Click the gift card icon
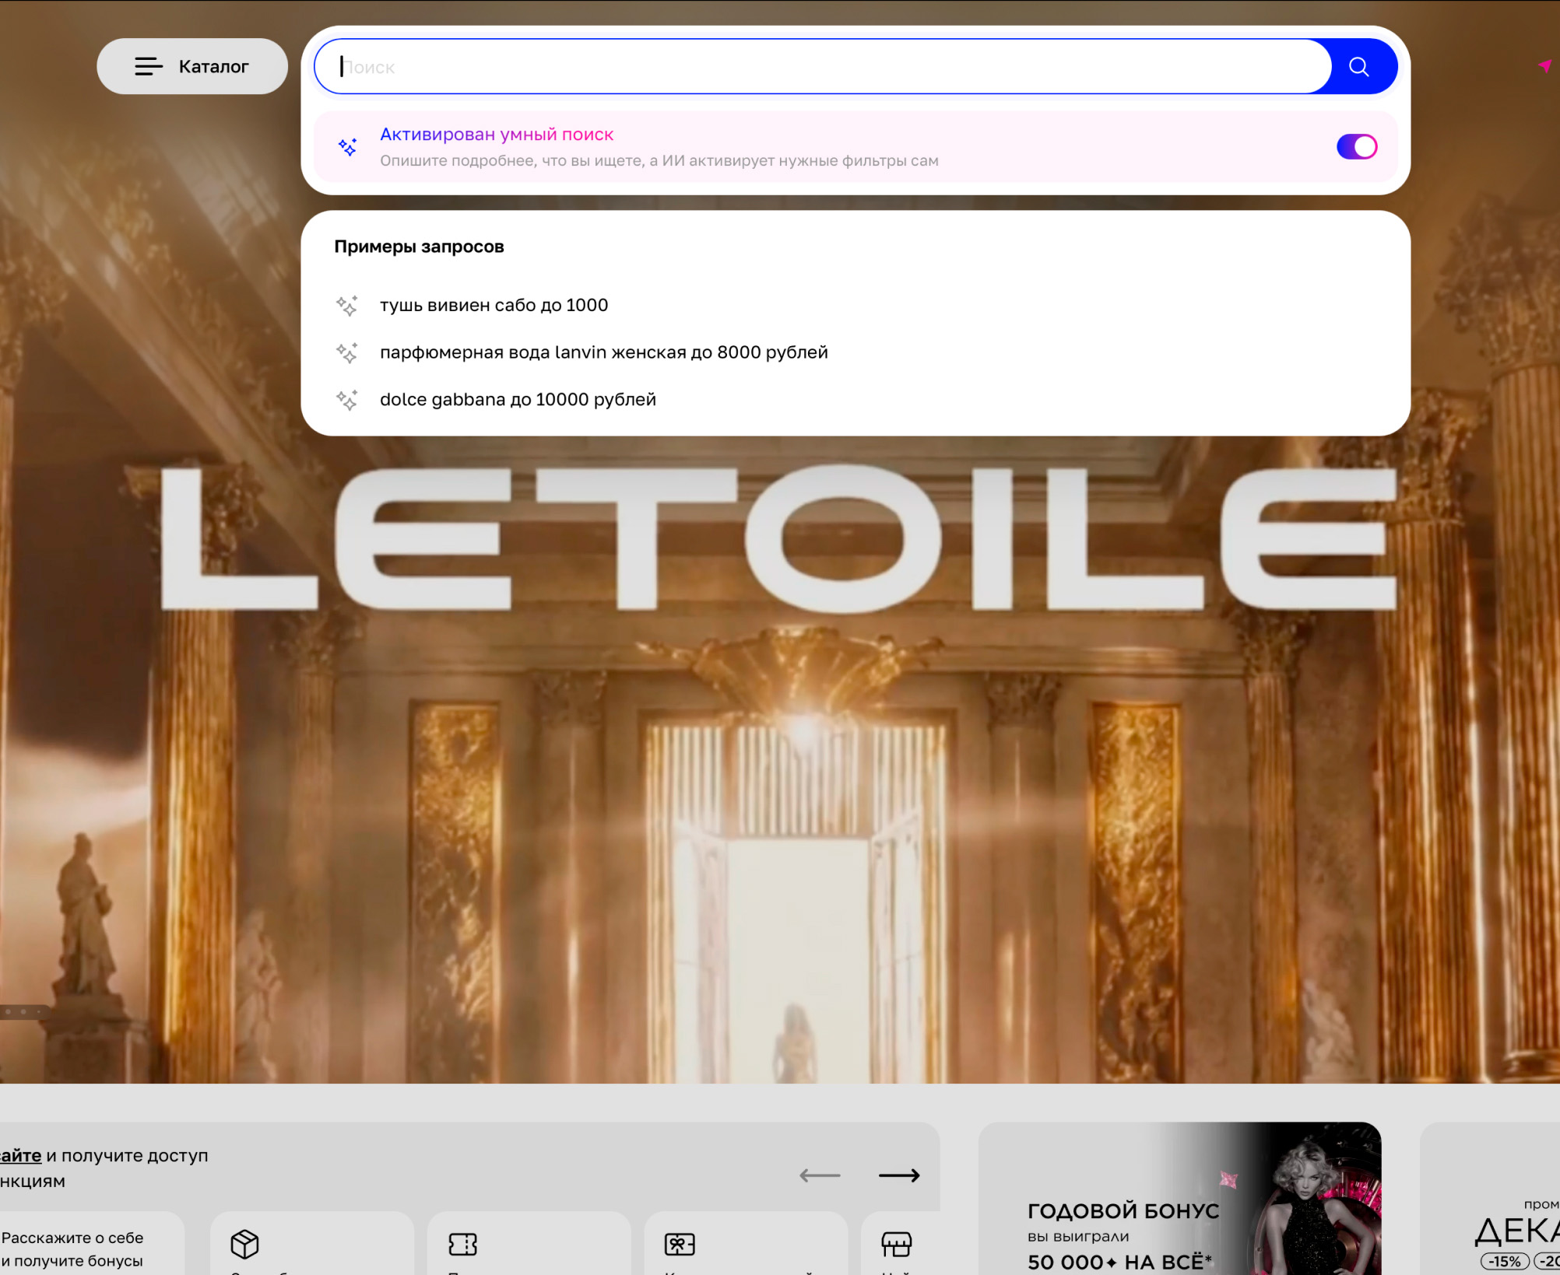Screen dimensions: 1560x1275 coord(680,1244)
